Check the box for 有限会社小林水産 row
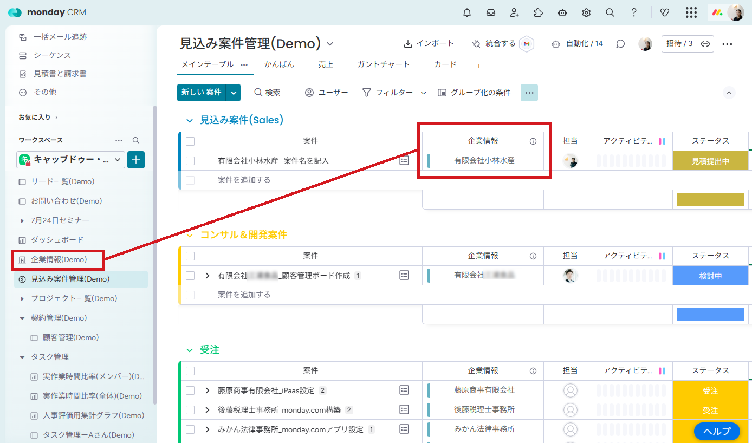Image resolution: width=752 pixels, height=443 pixels. 190,161
